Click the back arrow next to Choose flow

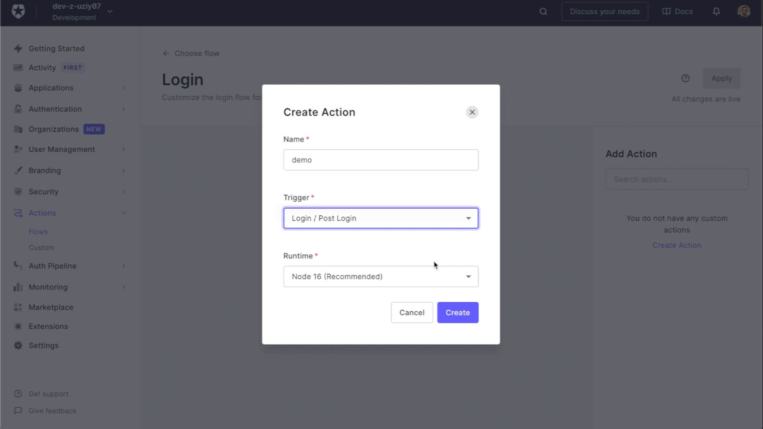[x=166, y=53]
